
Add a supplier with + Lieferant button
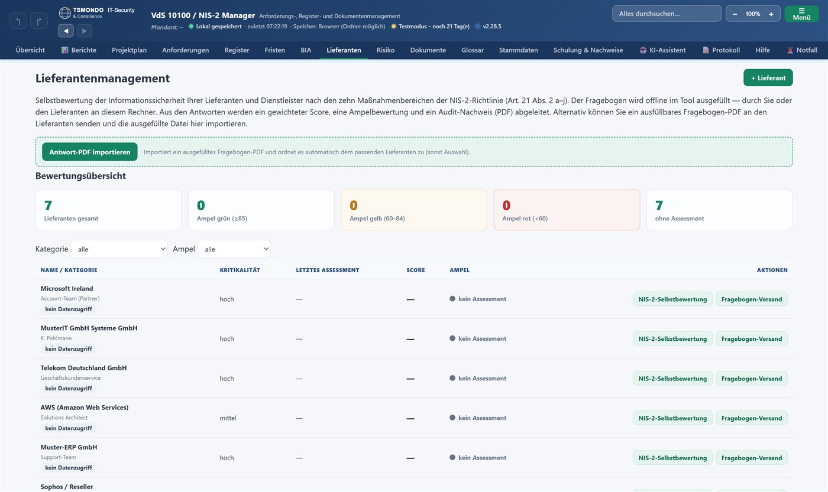tap(768, 78)
